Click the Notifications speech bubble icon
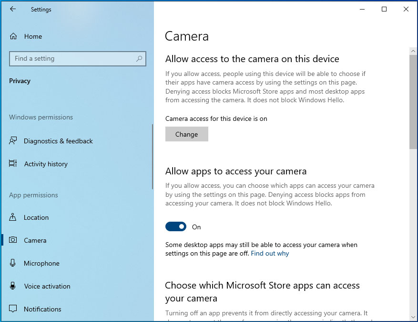 13,309
